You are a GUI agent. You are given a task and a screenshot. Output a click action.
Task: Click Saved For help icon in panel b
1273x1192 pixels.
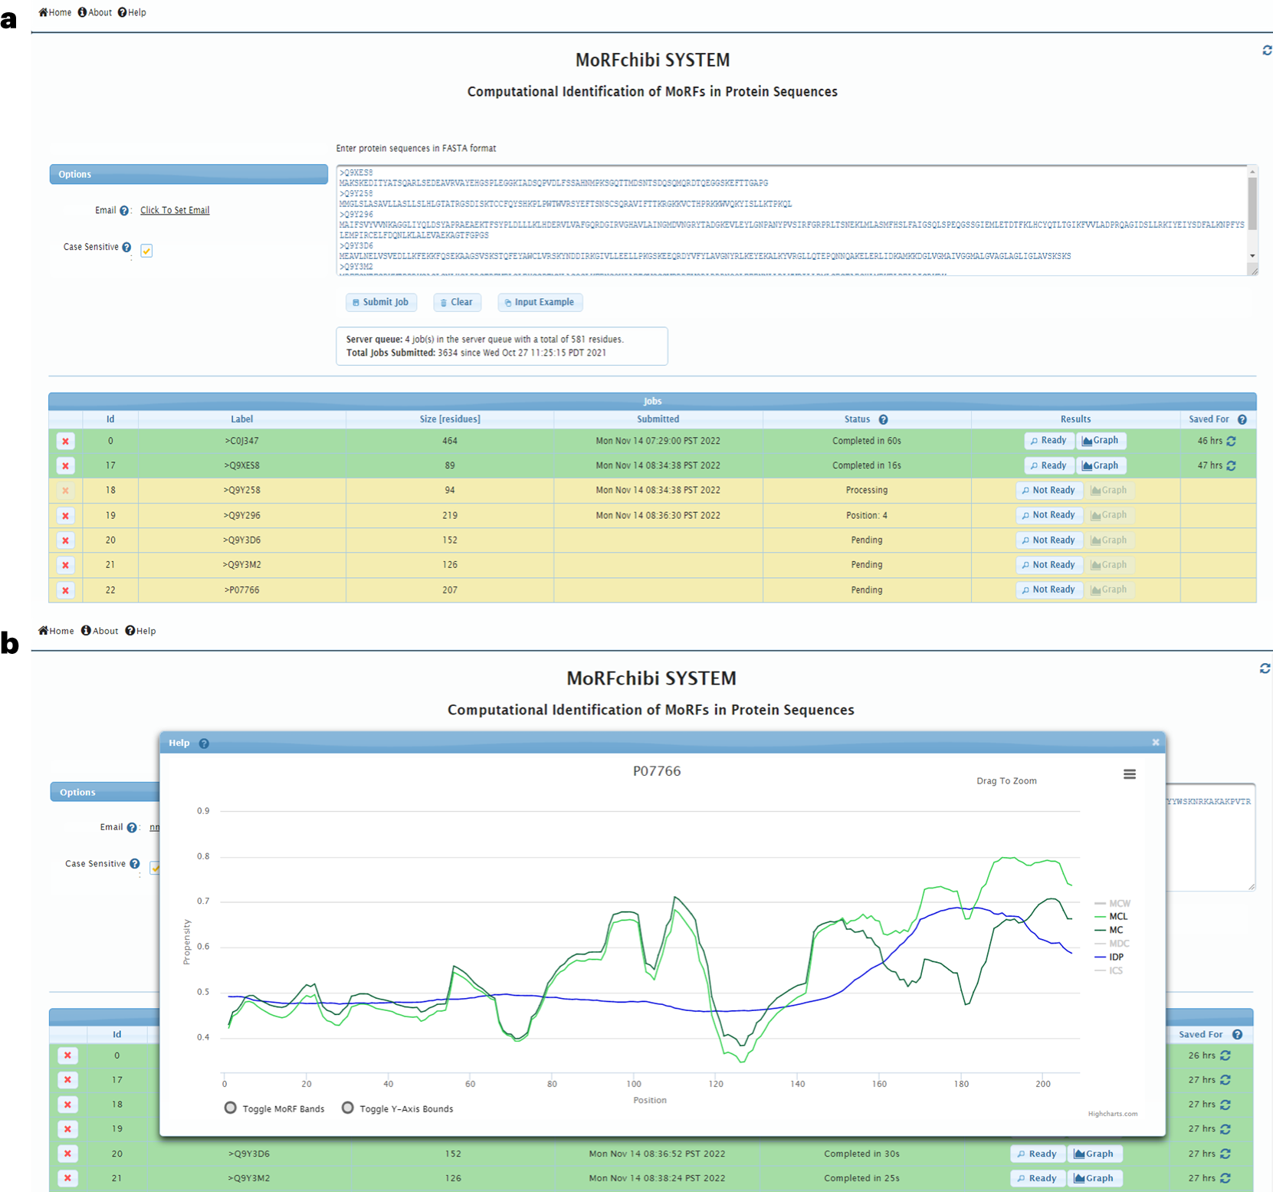click(x=1237, y=1035)
